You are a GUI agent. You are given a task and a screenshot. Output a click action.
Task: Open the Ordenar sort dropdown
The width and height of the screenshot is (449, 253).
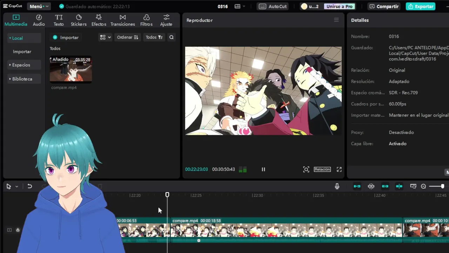pos(128,37)
